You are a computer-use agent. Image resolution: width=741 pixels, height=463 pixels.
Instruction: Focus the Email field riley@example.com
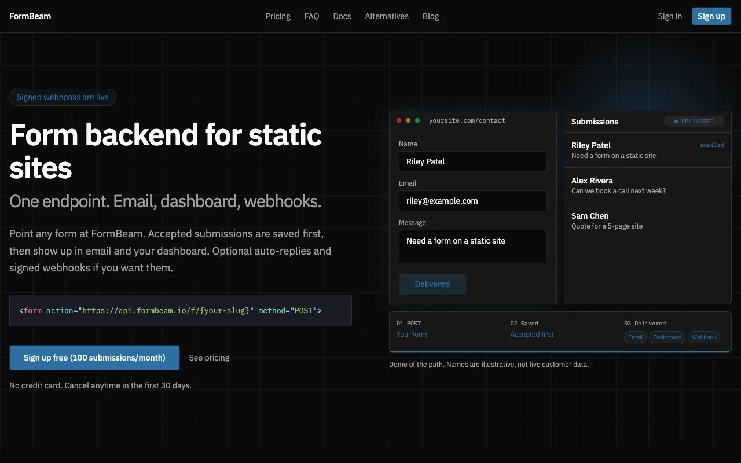473,201
